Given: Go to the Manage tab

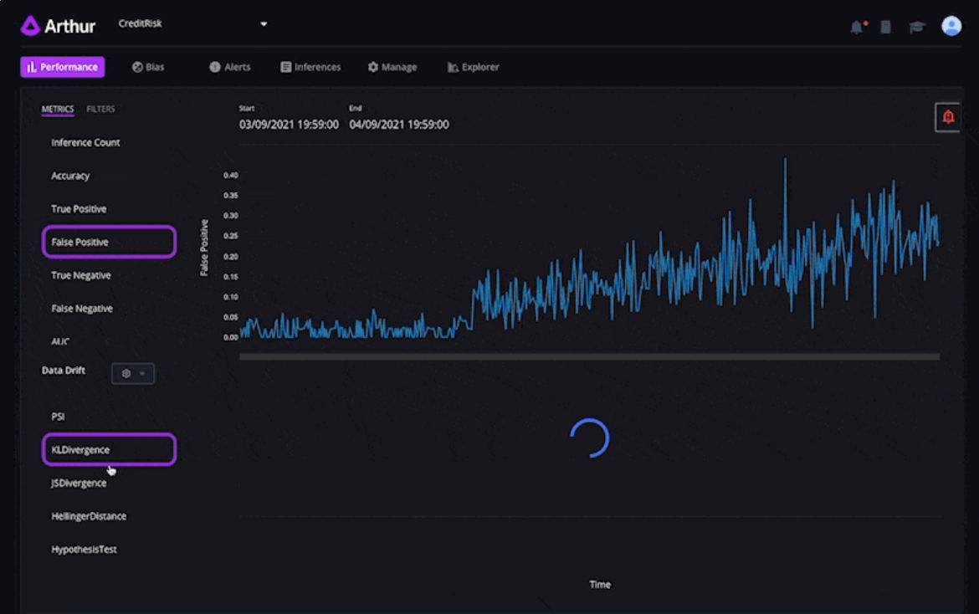Looking at the screenshot, I should (392, 67).
